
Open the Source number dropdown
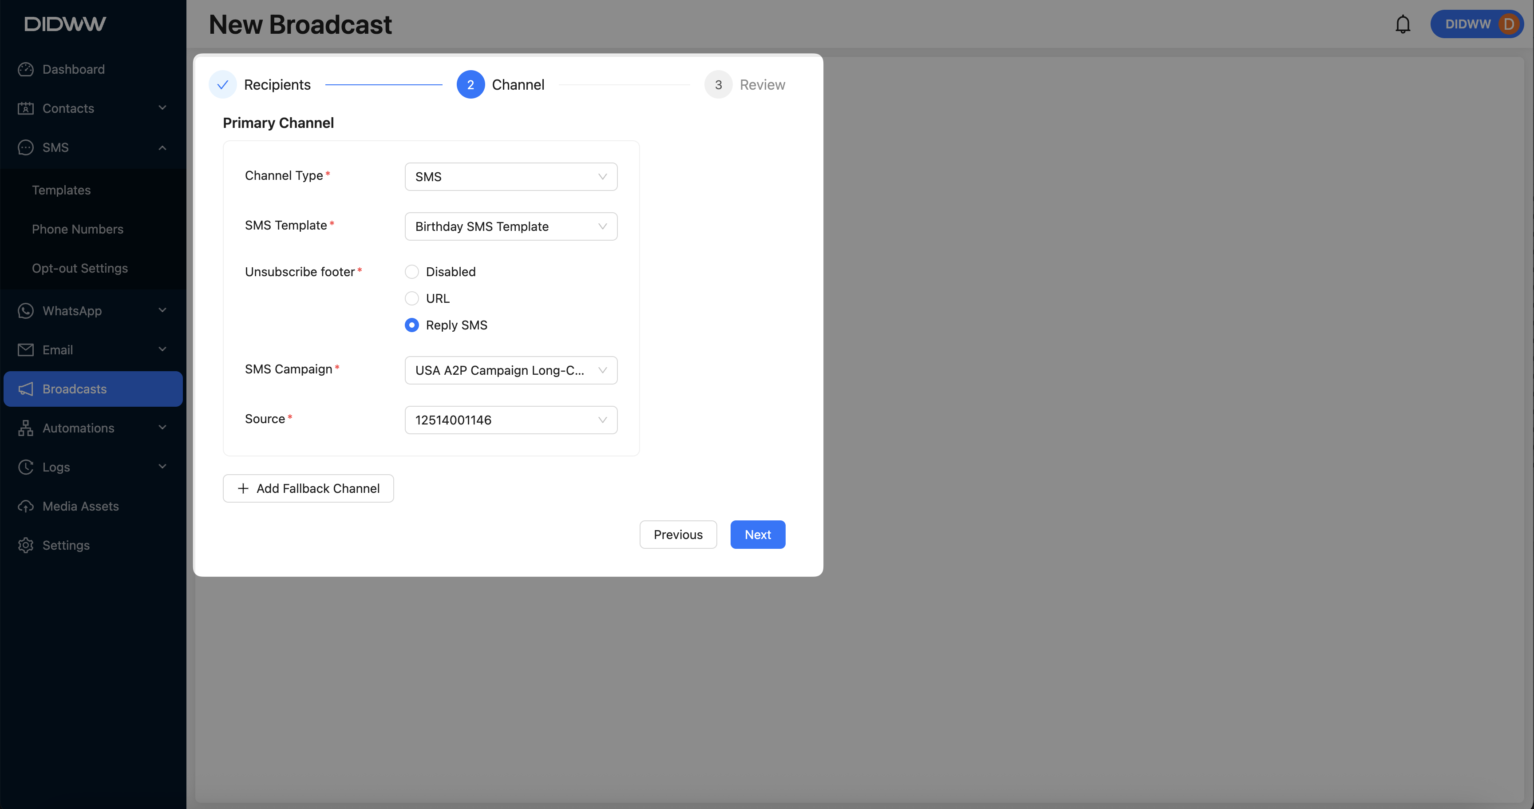(510, 420)
